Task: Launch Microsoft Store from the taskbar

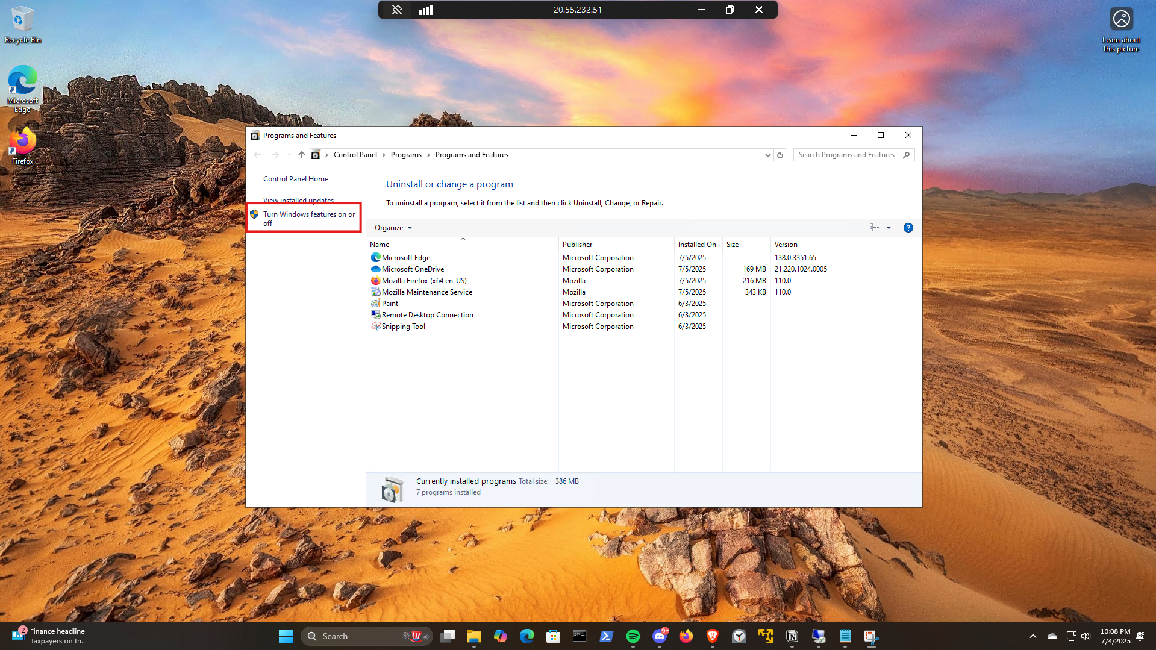Action: (553, 636)
